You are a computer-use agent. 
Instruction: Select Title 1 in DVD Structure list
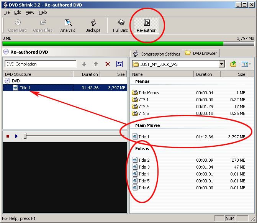[65, 88]
